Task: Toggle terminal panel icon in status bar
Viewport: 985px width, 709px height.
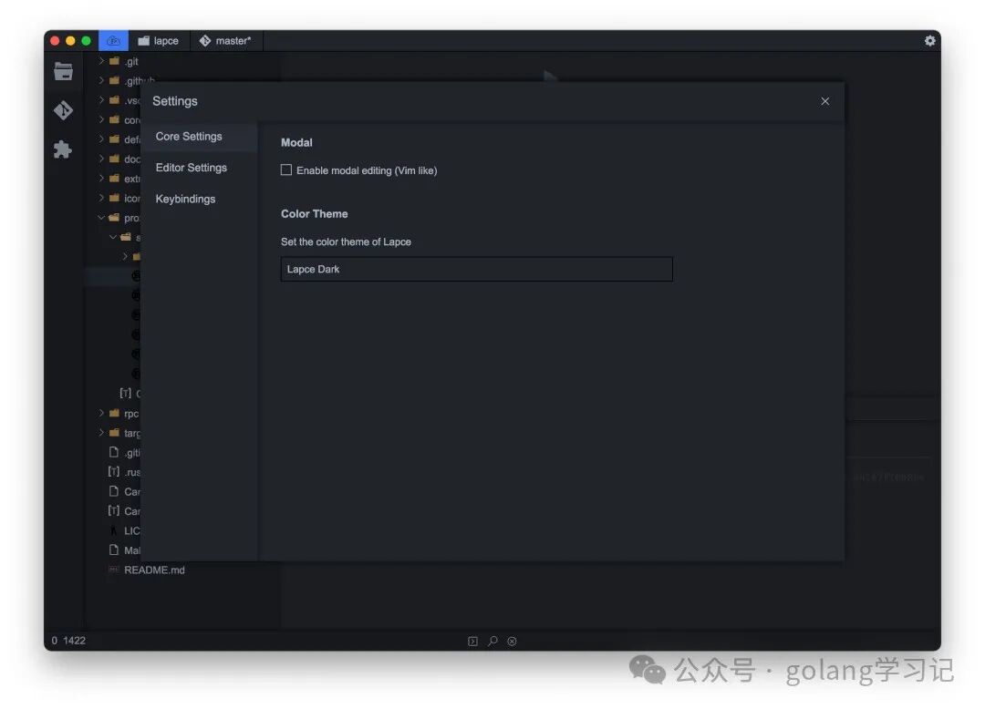Action: (x=472, y=641)
